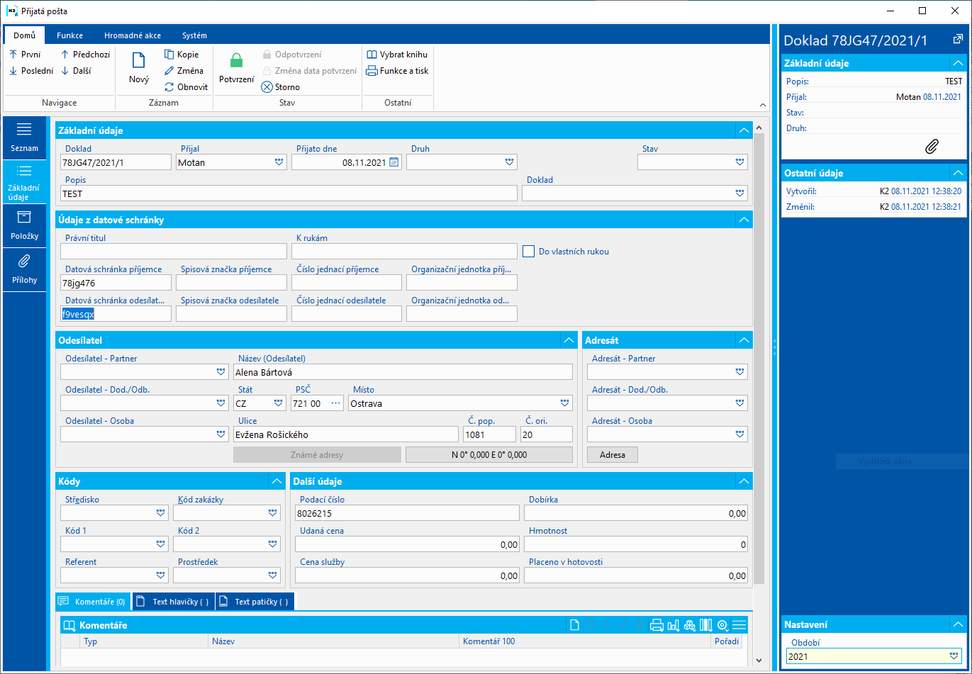The width and height of the screenshot is (972, 674).
Task: Open the Text hlavičky tab
Action: pyautogui.click(x=174, y=602)
